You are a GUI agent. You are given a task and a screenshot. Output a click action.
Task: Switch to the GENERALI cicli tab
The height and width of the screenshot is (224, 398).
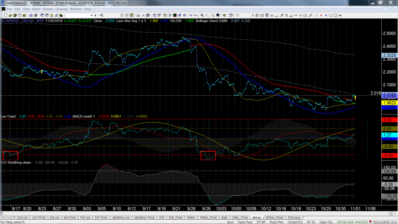(121, 218)
